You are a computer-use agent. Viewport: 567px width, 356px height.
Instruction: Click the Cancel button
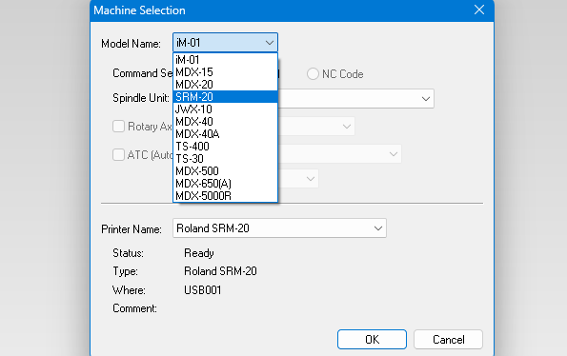tap(449, 340)
